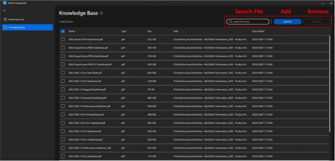Select the NUC 14 Performance DataSheet checkbox
The image size is (335, 161).
pos(63,106)
